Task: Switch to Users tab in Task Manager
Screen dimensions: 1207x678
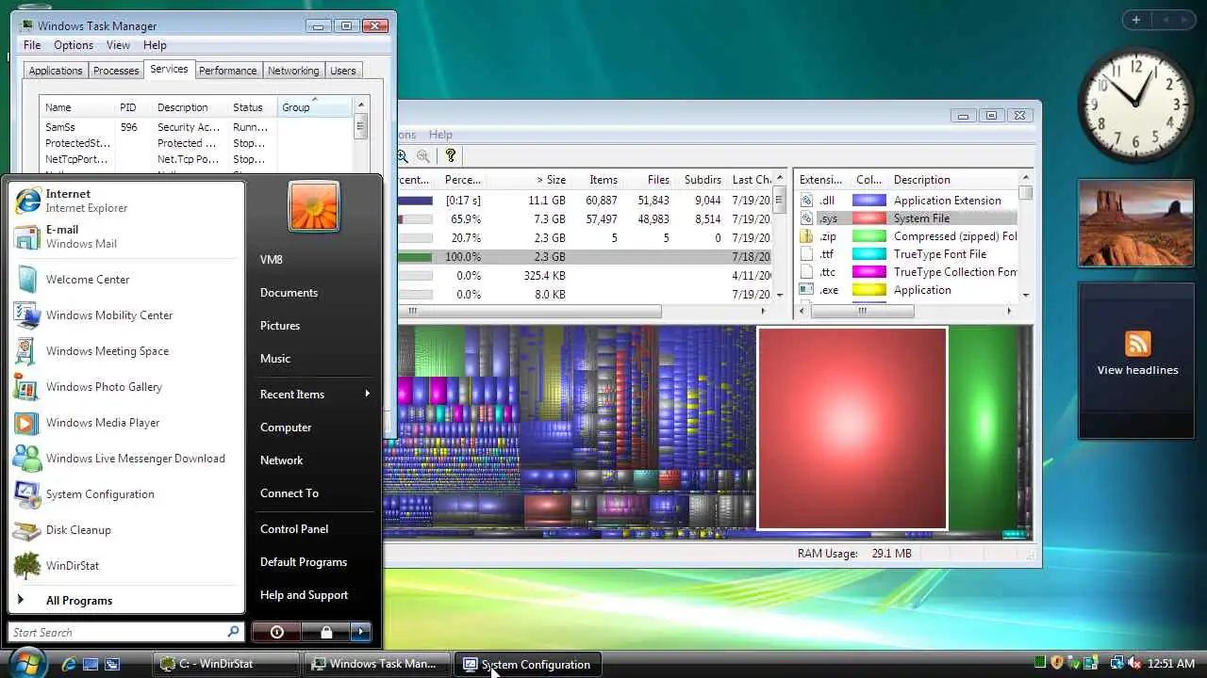Action: tap(343, 71)
